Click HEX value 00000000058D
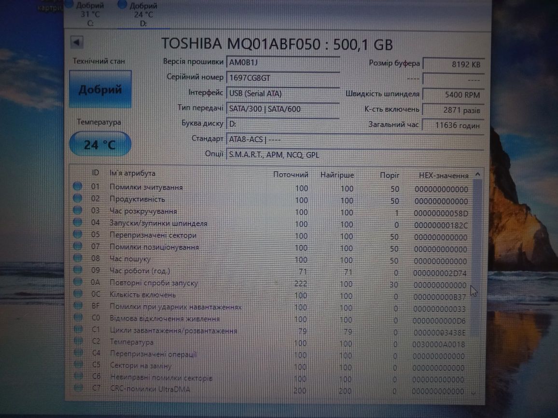 (441, 213)
